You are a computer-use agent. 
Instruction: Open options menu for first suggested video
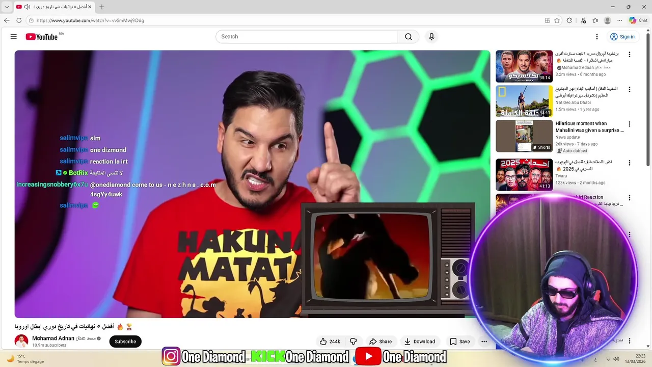click(x=629, y=55)
